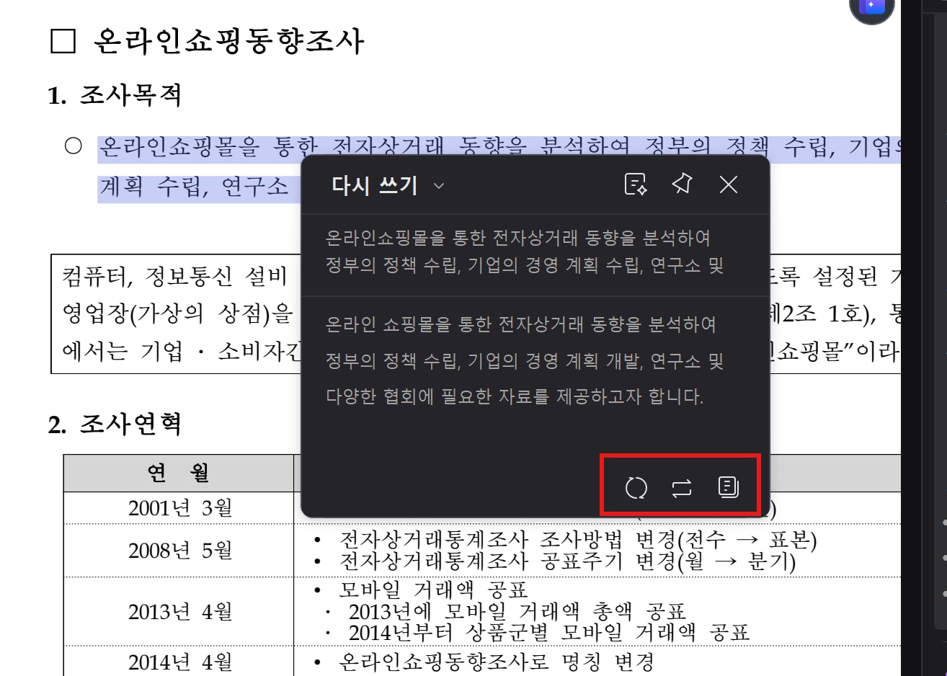Pin the 다시 쓰기 popup
Image resolution: width=947 pixels, height=676 pixels.
[682, 184]
